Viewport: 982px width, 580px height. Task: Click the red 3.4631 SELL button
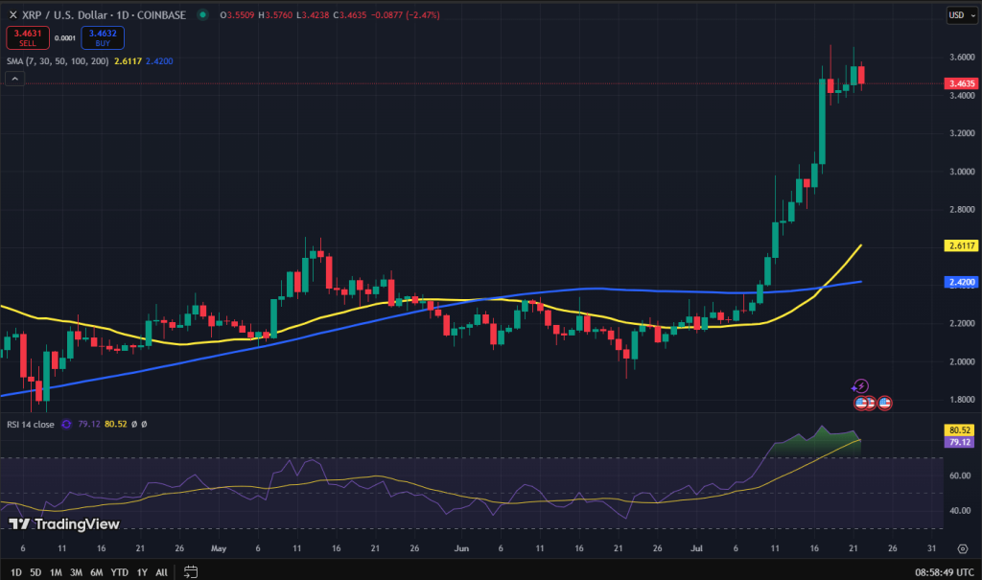28,37
